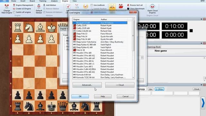The image size is (206, 116).
Task: Run Chess Benchmark
Action: click(136, 9)
